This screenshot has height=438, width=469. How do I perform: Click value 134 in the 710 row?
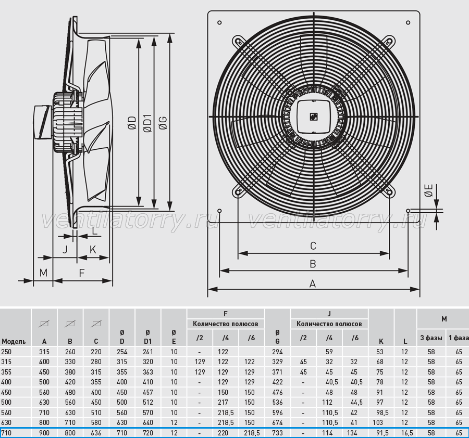(353, 433)
